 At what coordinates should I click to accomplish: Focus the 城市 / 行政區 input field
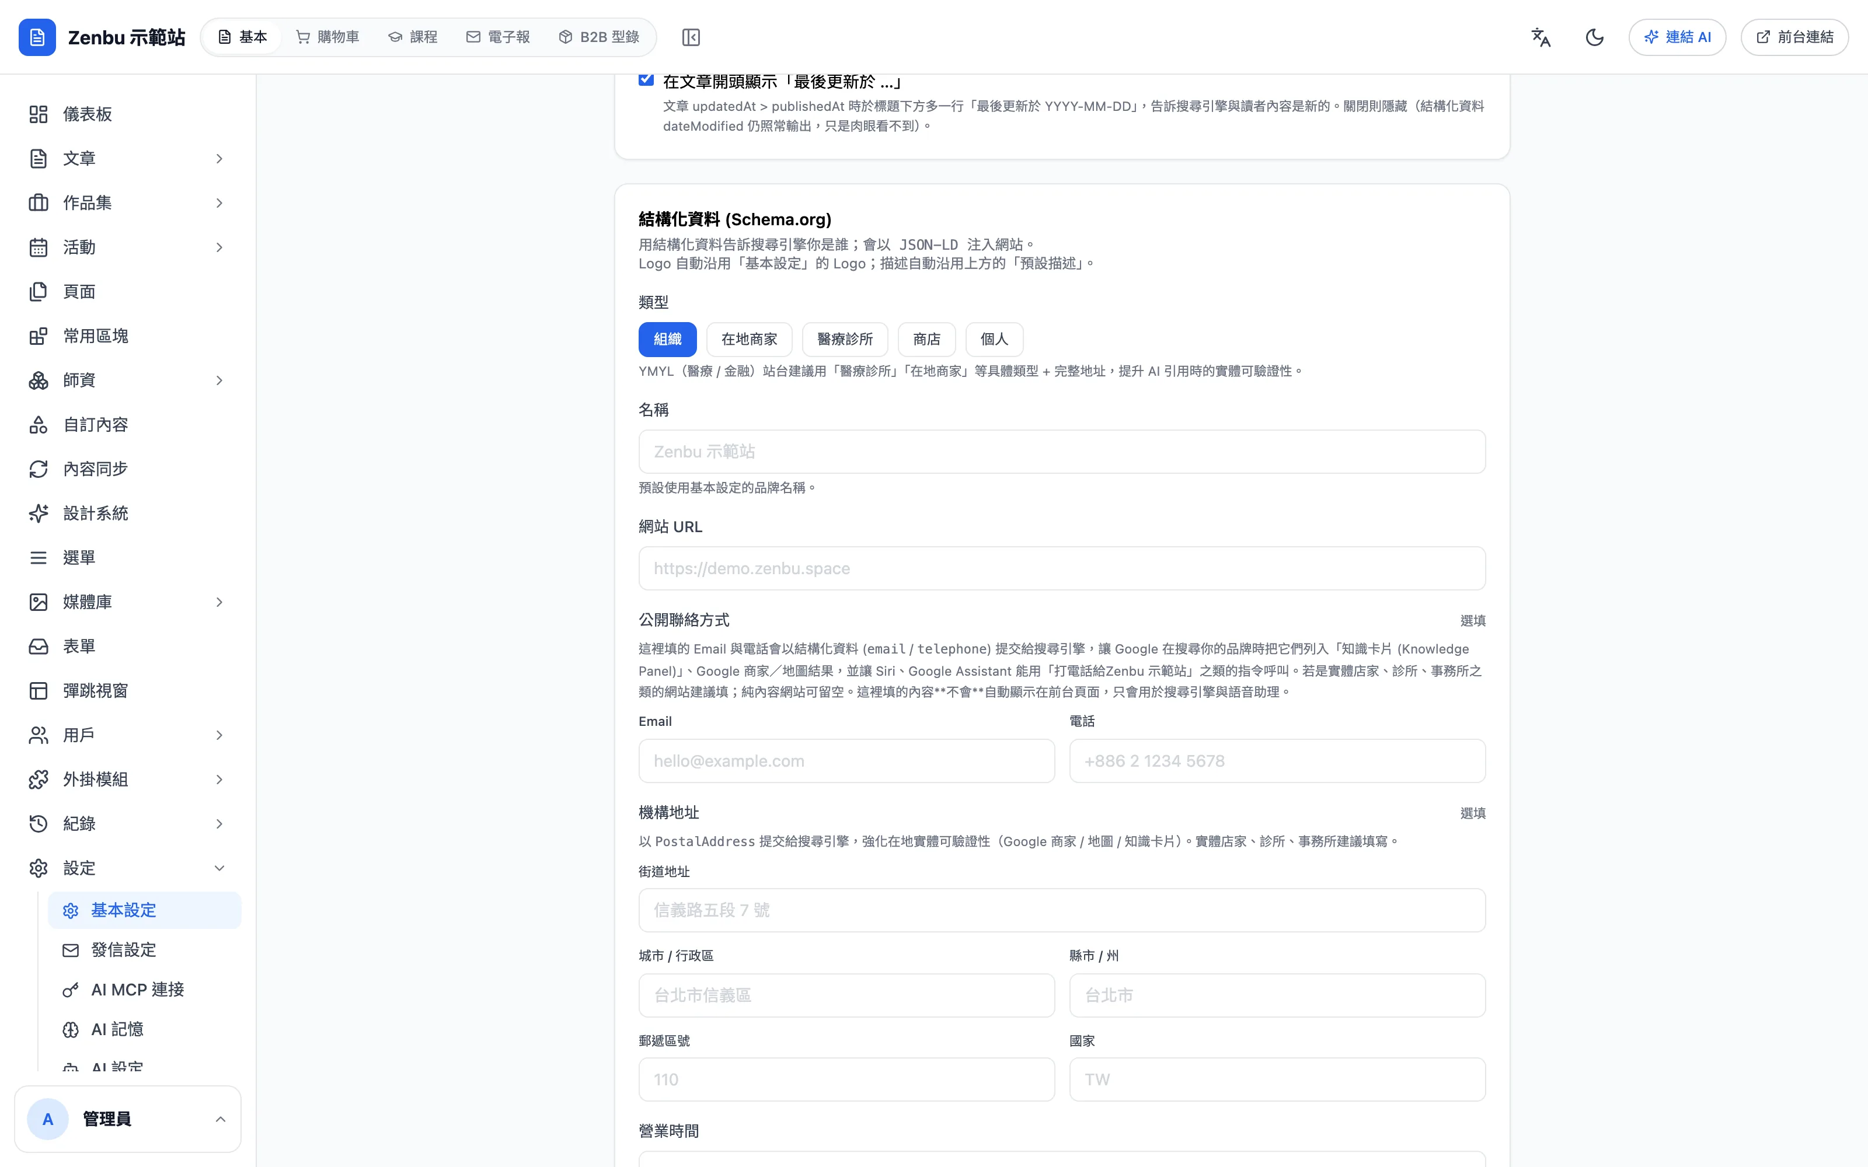click(x=846, y=995)
